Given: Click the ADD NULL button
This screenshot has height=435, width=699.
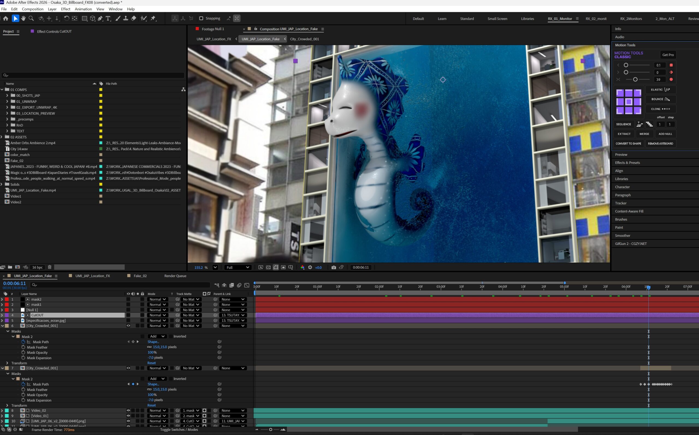Looking at the screenshot, I should [x=665, y=134].
